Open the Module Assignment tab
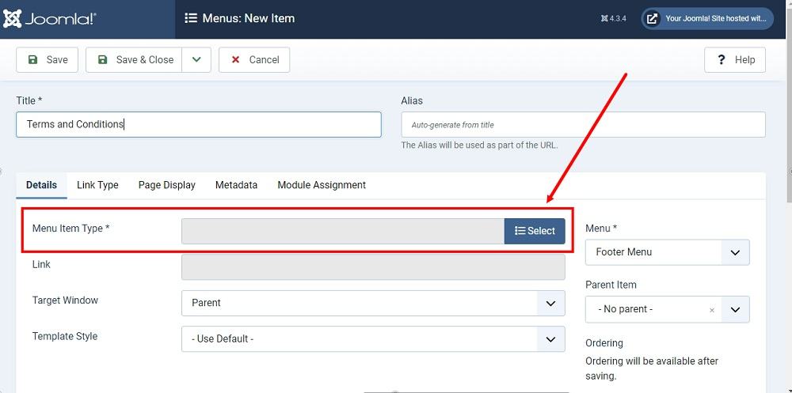Viewport: 792px width, 393px height. tap(322, 185)
